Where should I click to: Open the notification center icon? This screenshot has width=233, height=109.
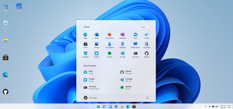(229, 106)
